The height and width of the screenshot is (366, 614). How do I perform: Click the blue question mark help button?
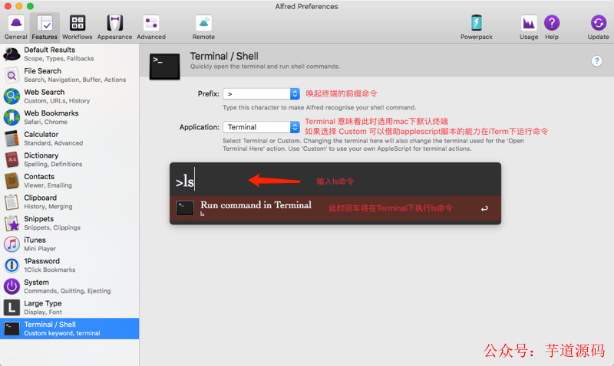(596, 61)
